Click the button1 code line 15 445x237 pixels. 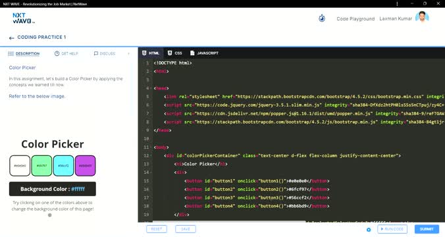pos(257,181)
